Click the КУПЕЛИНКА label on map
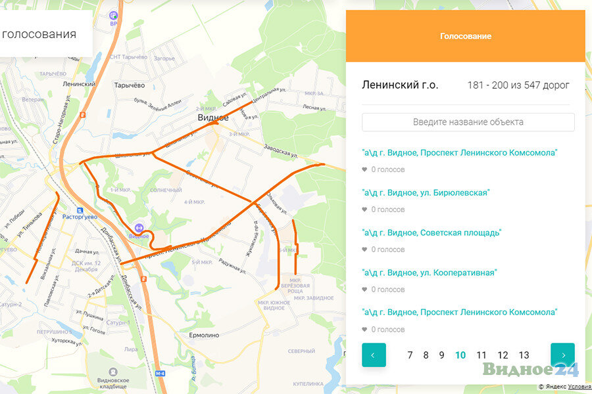592x394 pixels. (308, 383)
